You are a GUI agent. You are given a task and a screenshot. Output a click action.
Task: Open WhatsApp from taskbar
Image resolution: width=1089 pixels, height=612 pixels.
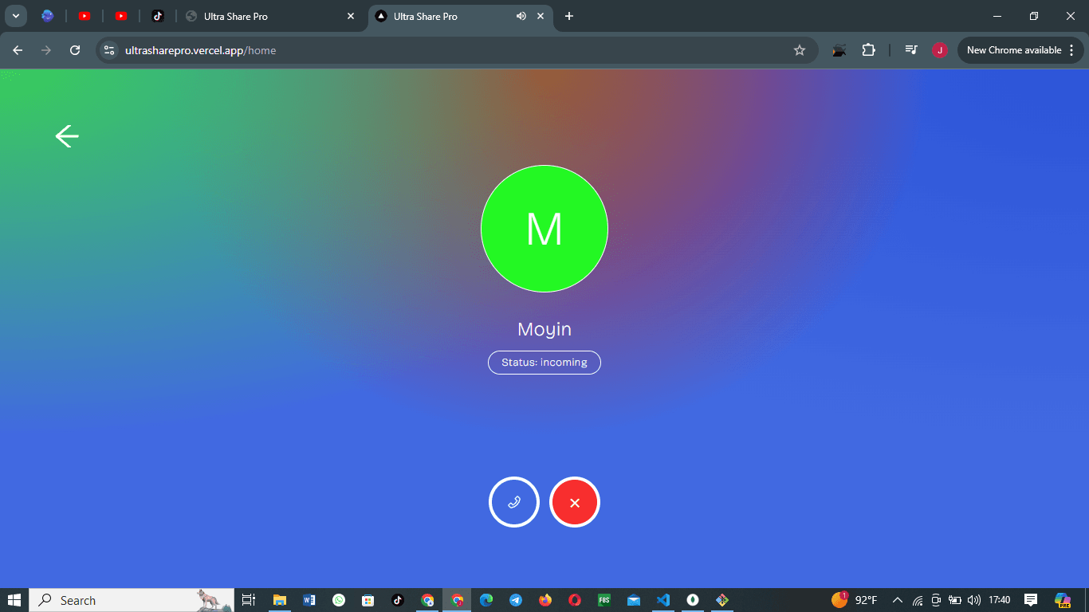point(339,600)
